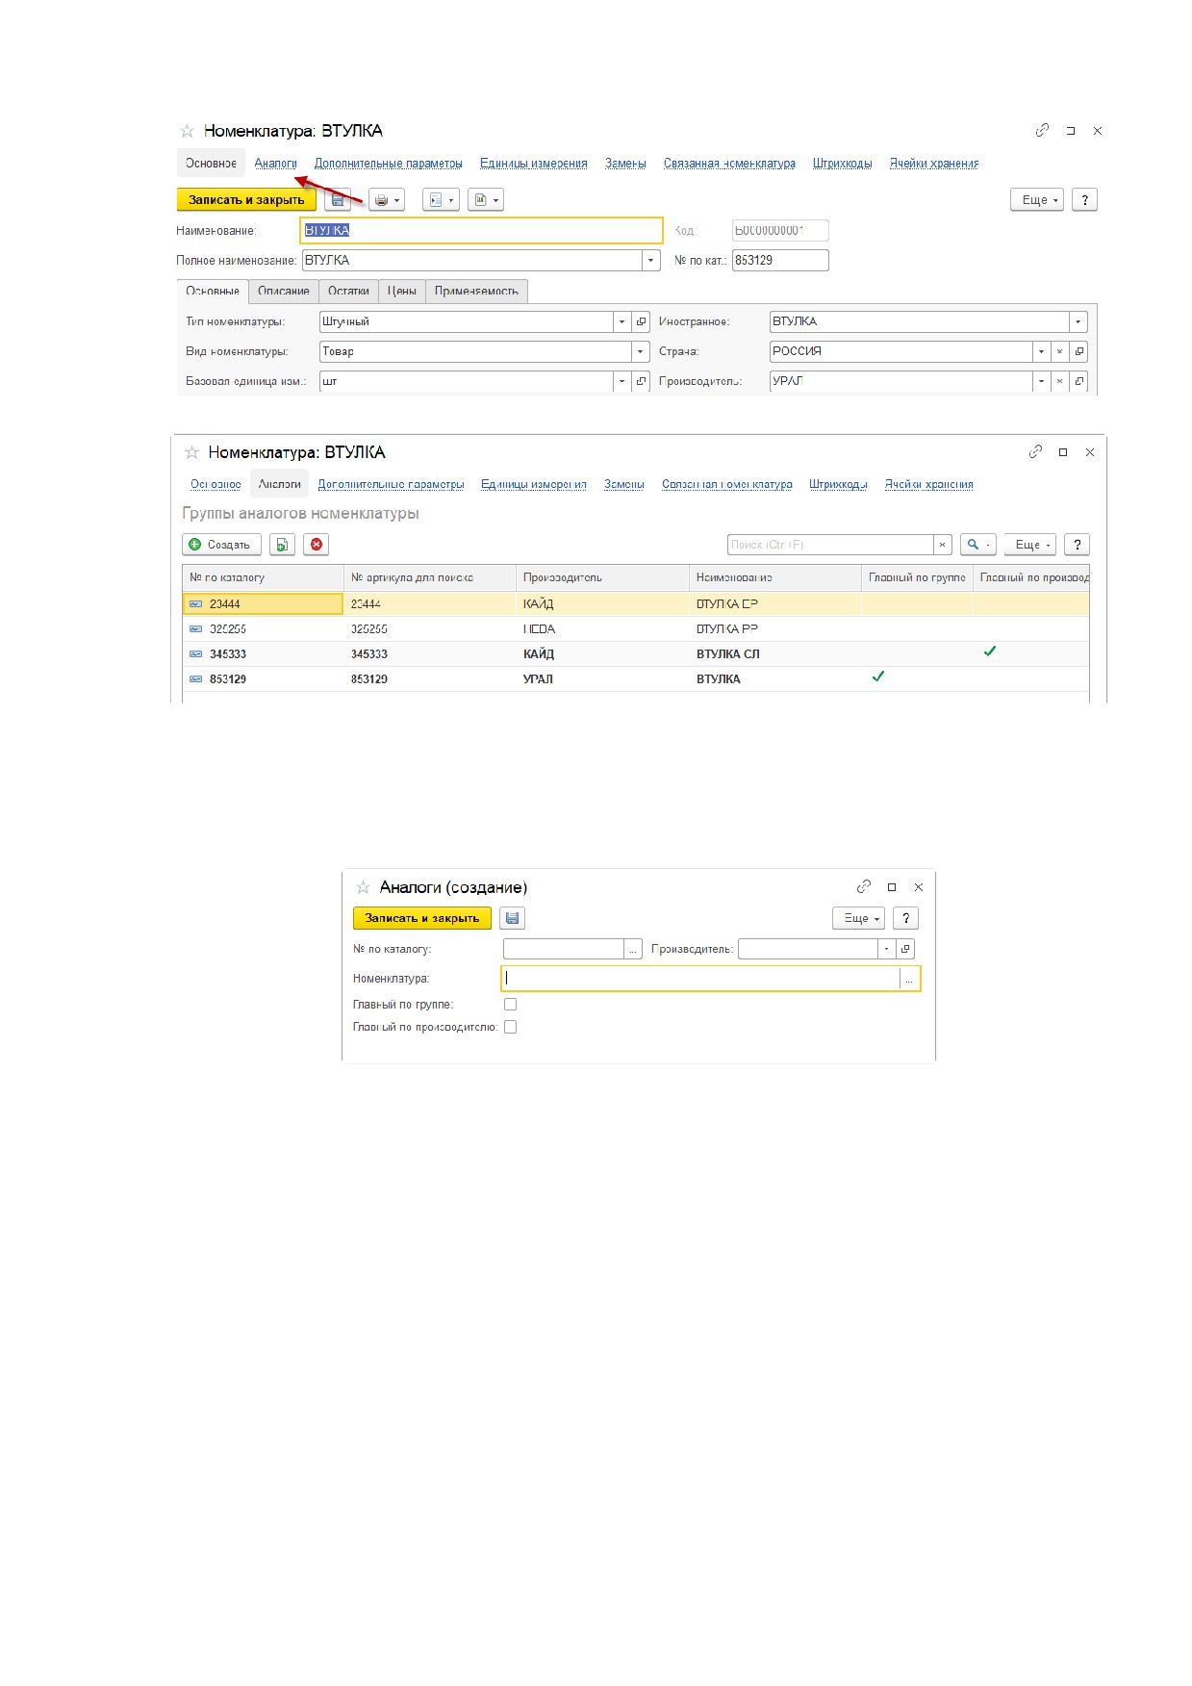Click the favorite star in the analog groups window
Screen dimensions: 1192x1686
(x=191, y=452)
